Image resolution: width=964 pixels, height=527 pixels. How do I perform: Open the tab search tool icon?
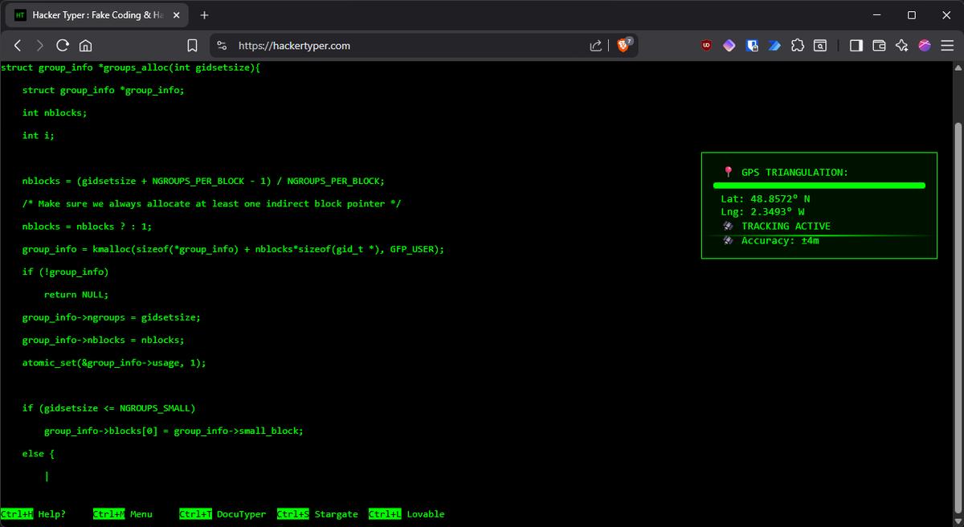pos(820,46)
